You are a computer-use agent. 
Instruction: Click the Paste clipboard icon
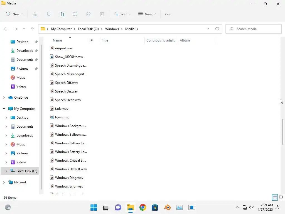point(62,14)
